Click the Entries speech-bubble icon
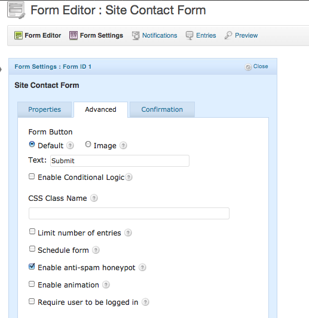The image size is (309, 318). 189,35
